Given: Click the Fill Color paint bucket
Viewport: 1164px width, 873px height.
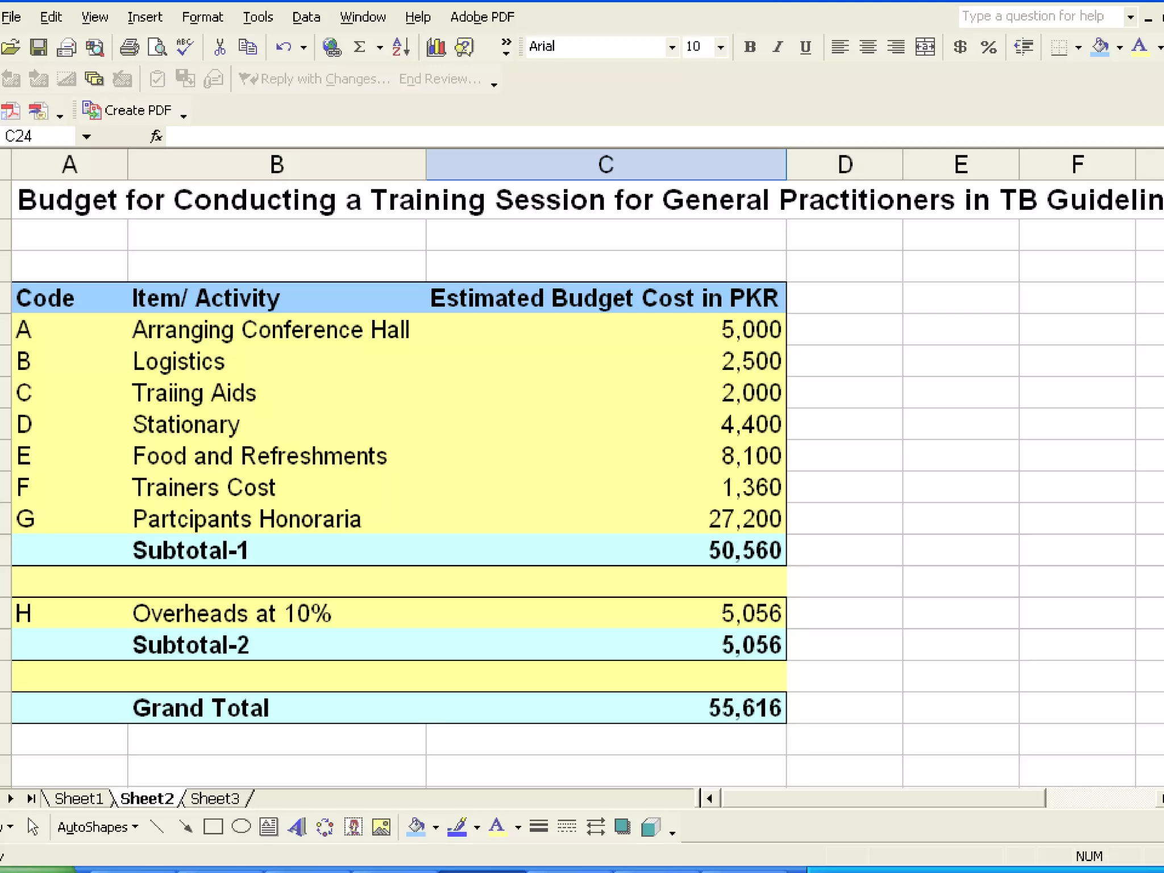Looking at the screenshot, I should click(x=1100, y=47).
